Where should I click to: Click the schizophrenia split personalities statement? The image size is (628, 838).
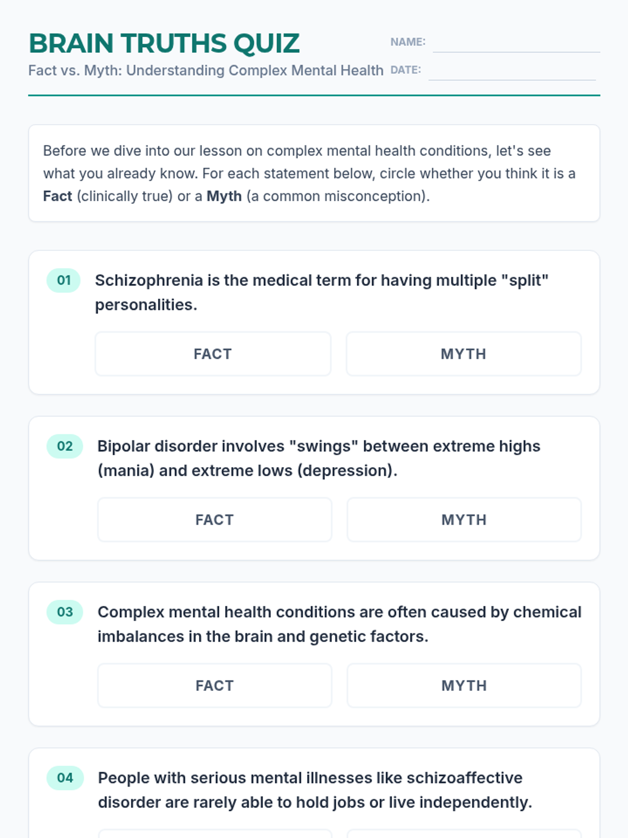322,292
